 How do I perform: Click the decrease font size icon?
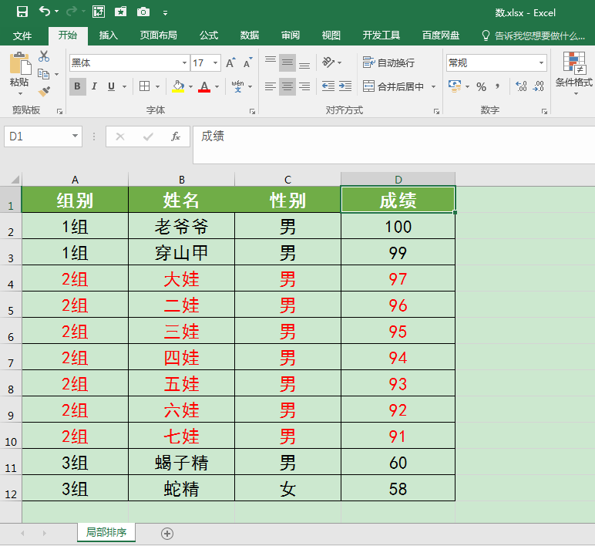click(x=247, y=63)
